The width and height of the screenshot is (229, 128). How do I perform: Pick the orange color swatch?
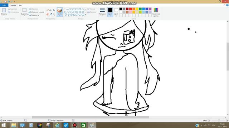pyautogui.click(x=134, y=9)
